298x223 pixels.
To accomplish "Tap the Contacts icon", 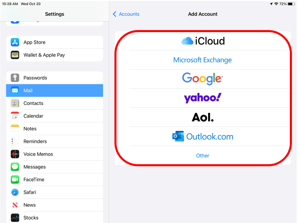I will click(x=15, y=103).
